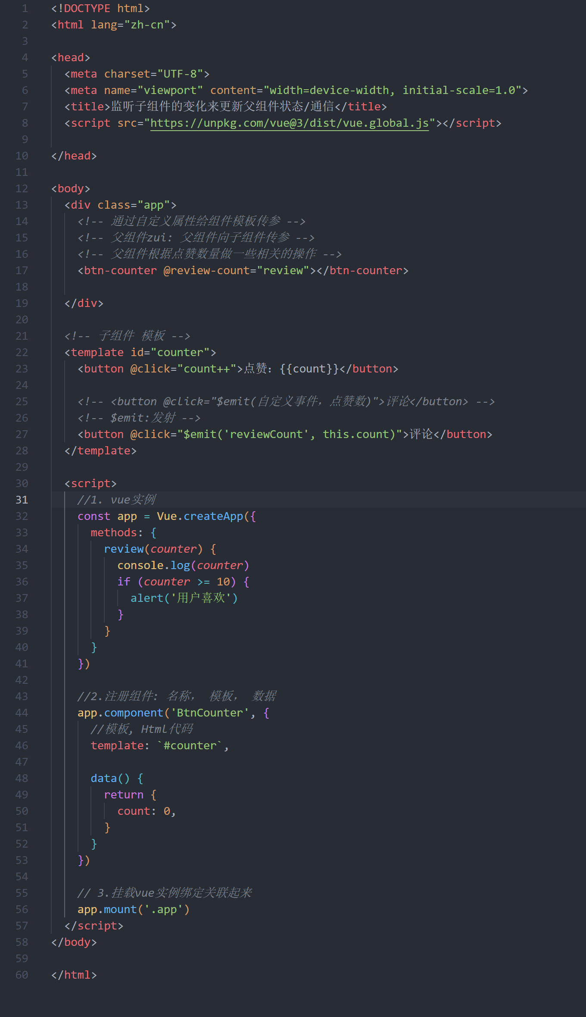Click the lang="zh-cn" attribute
The image size is (586, 1017).
coord(131,25)
